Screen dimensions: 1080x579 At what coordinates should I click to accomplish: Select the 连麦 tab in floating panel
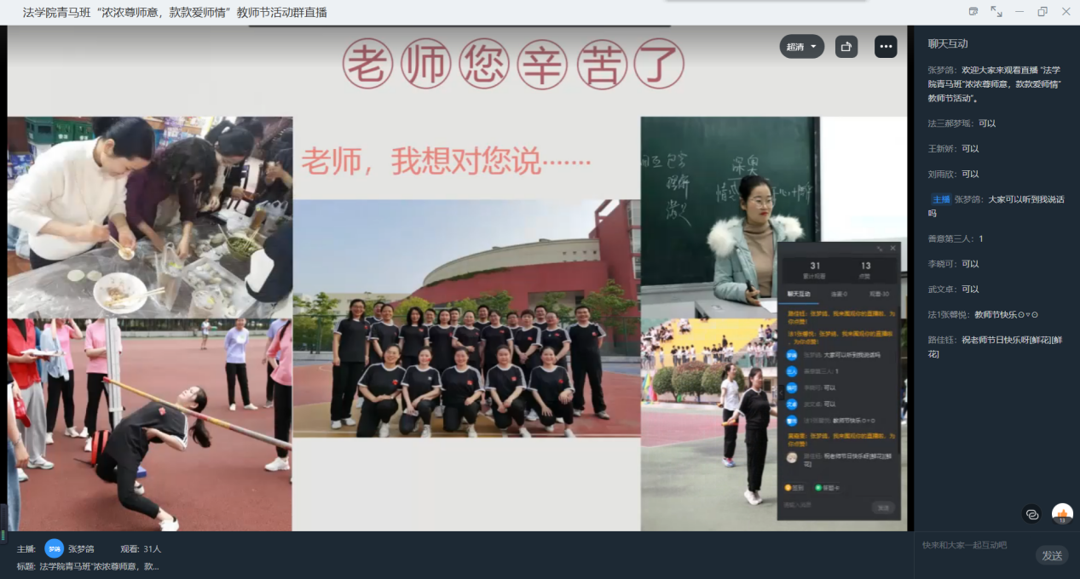(x=838, y=294)
